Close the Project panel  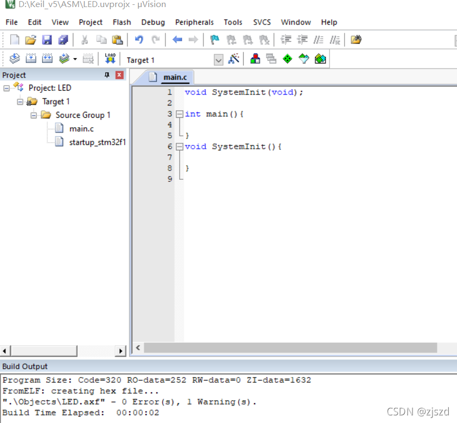click(x=119, y=75)
